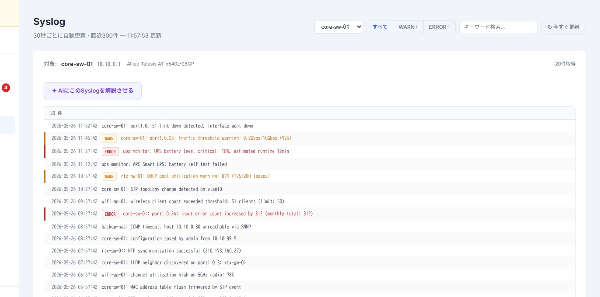The height and width of the screenshot is (297, 600).
Task: Click the core-sw-01 target device name
Action: tap(77, 64)
